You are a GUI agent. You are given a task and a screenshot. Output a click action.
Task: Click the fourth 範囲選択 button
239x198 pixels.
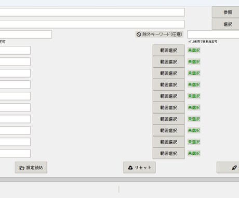pos(169,85)
